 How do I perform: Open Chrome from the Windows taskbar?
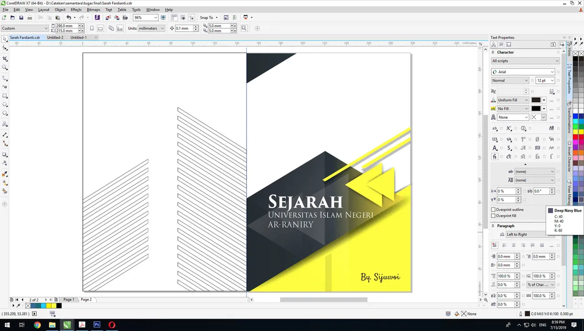coord(37,325)
